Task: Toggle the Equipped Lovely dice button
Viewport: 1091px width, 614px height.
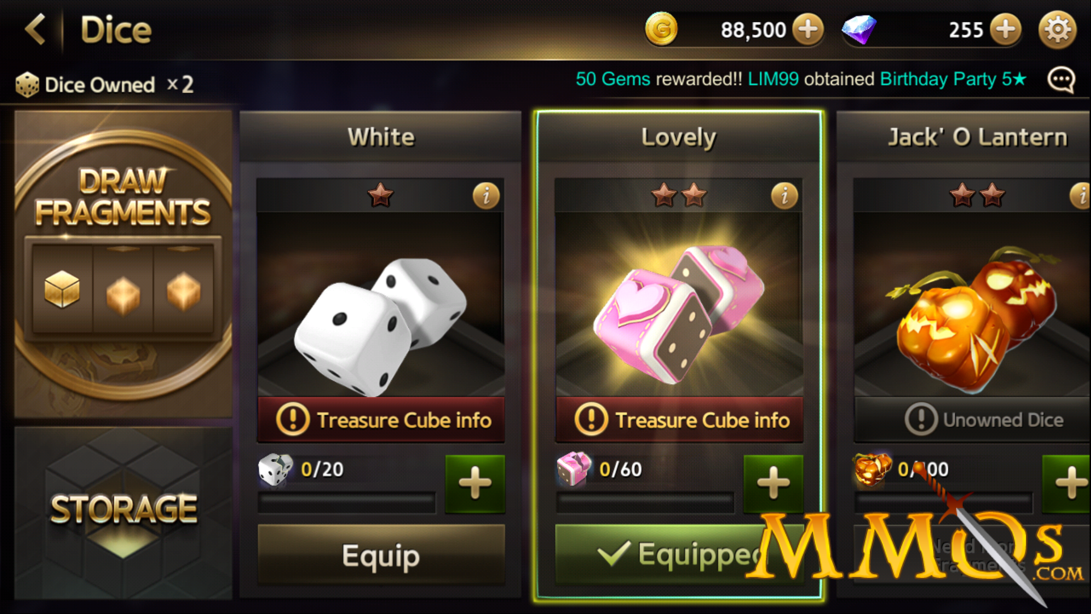Action: coord(679,555)
